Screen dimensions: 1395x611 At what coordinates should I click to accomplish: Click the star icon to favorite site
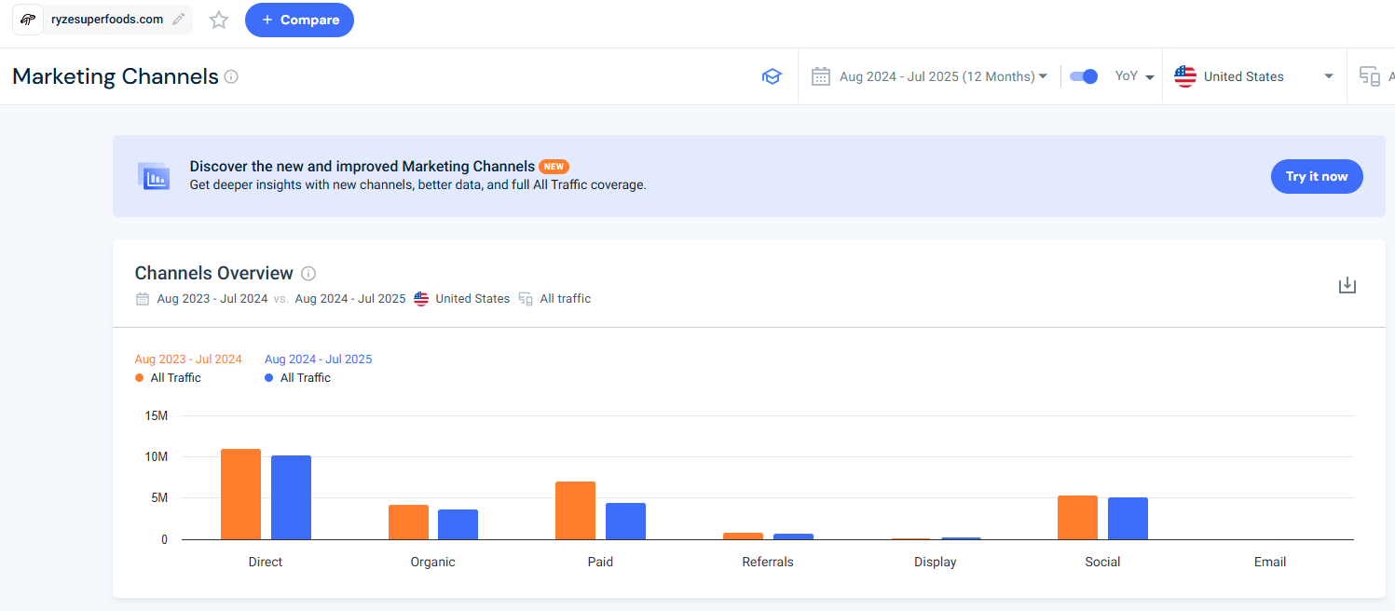coord(219,20)
